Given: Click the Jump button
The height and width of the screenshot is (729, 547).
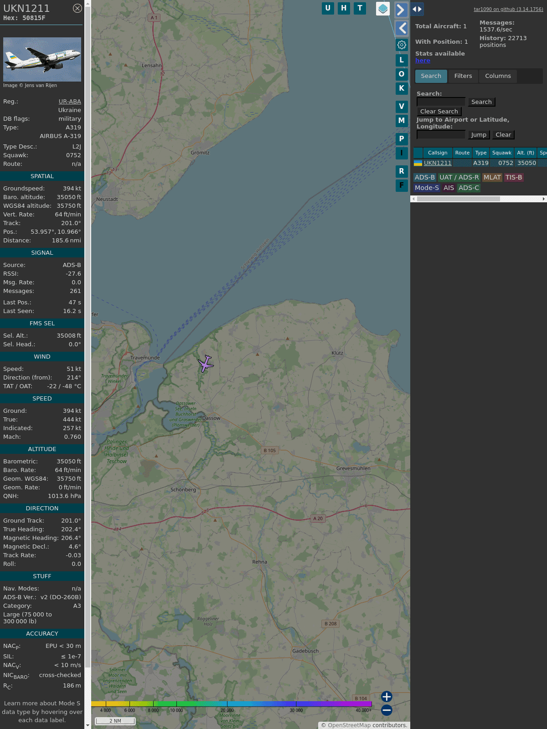Looking at the screenshot, I should pos(479,135).
